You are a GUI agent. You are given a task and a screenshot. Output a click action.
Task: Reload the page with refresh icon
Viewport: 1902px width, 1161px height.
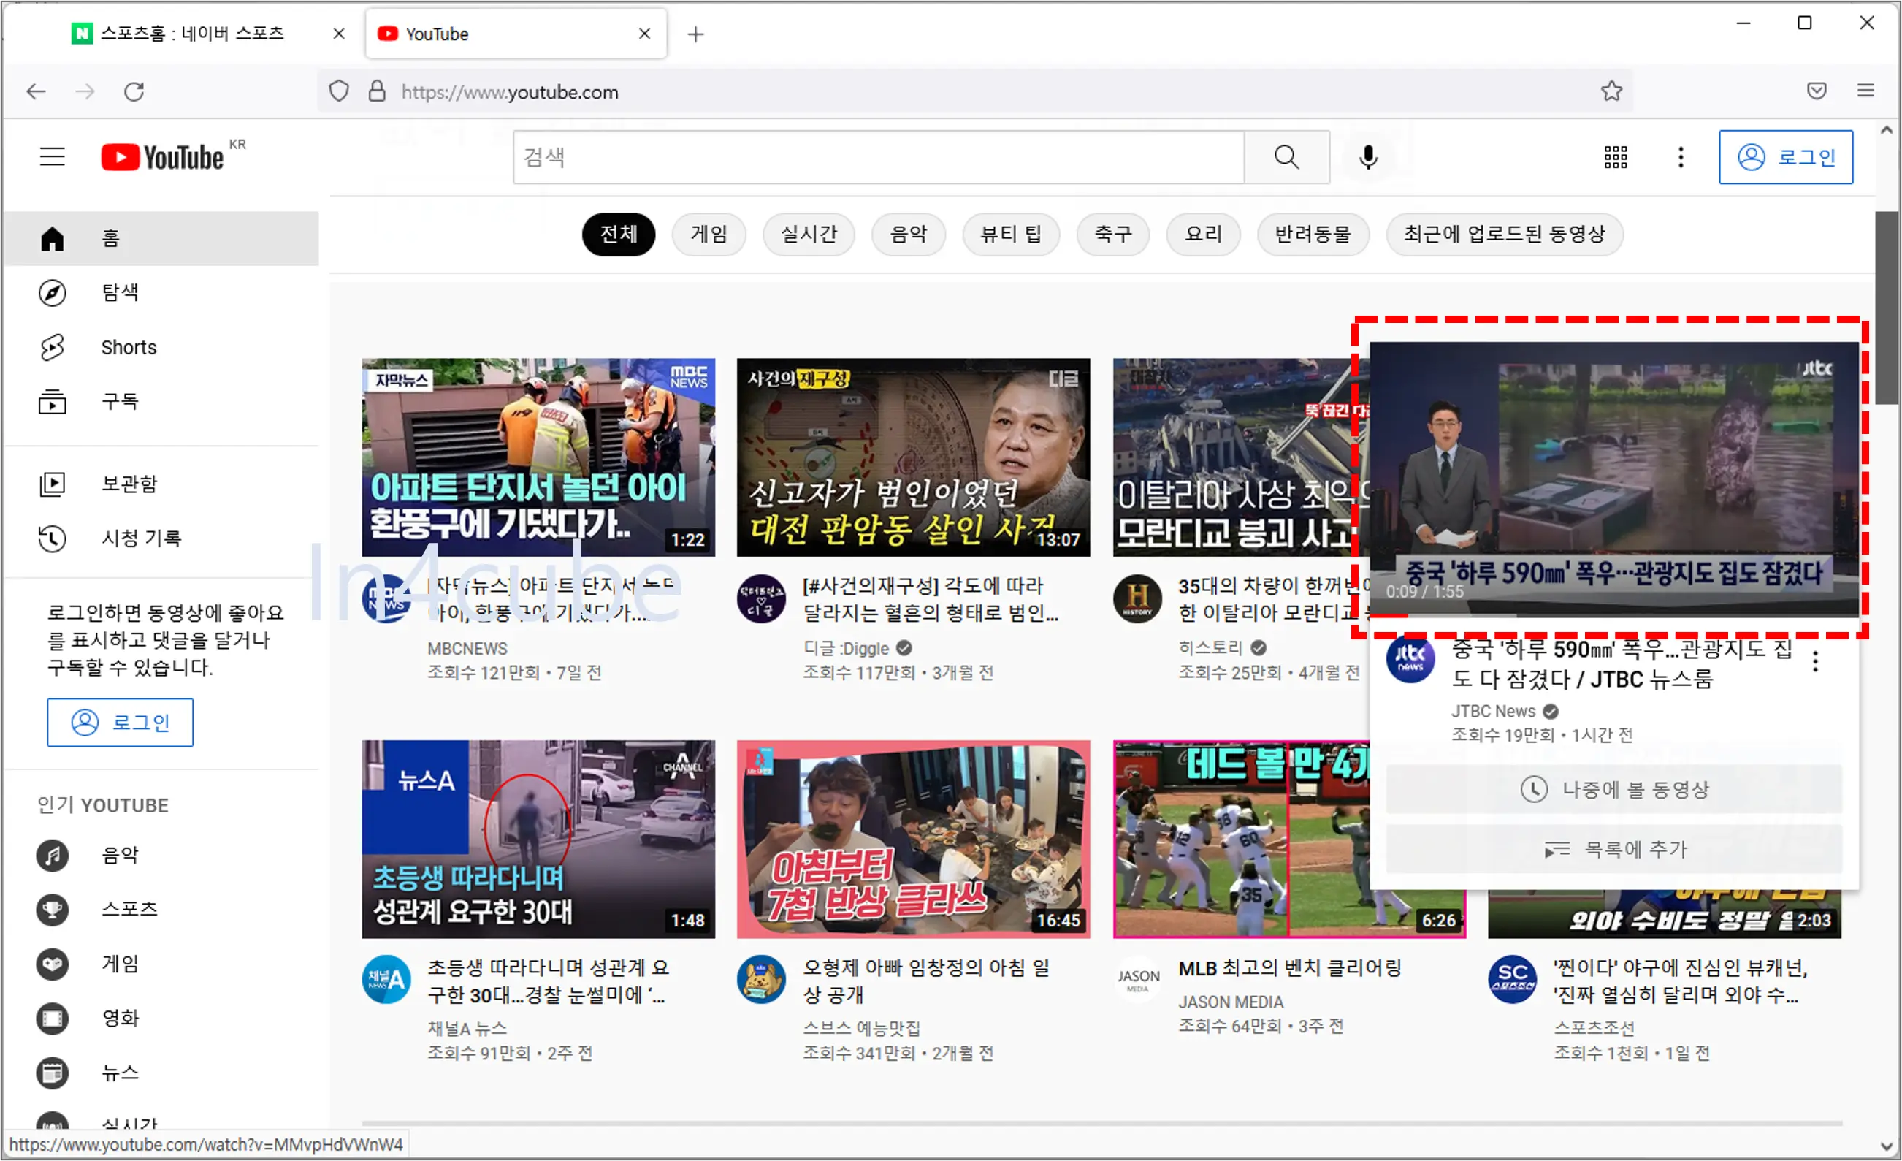[x=134, y=92]
